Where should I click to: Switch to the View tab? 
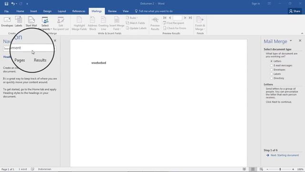click(x=126, y=11)
